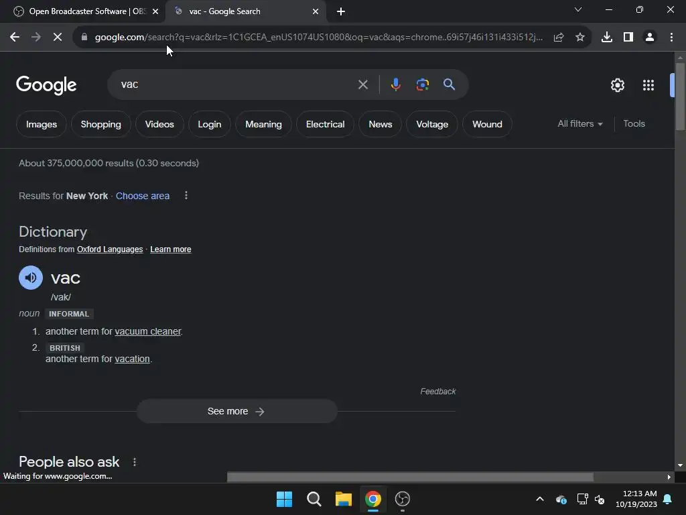Click the Chrome taskbar icon
Viewport: 686px width, 515px height.
[373, 499]
